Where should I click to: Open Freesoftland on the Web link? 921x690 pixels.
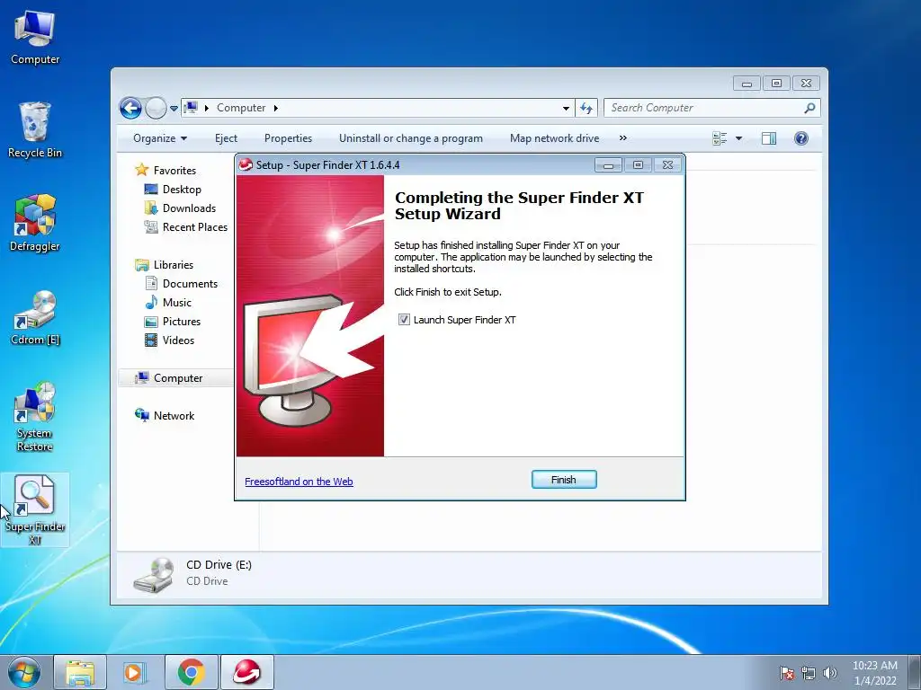tap(299, 482)
